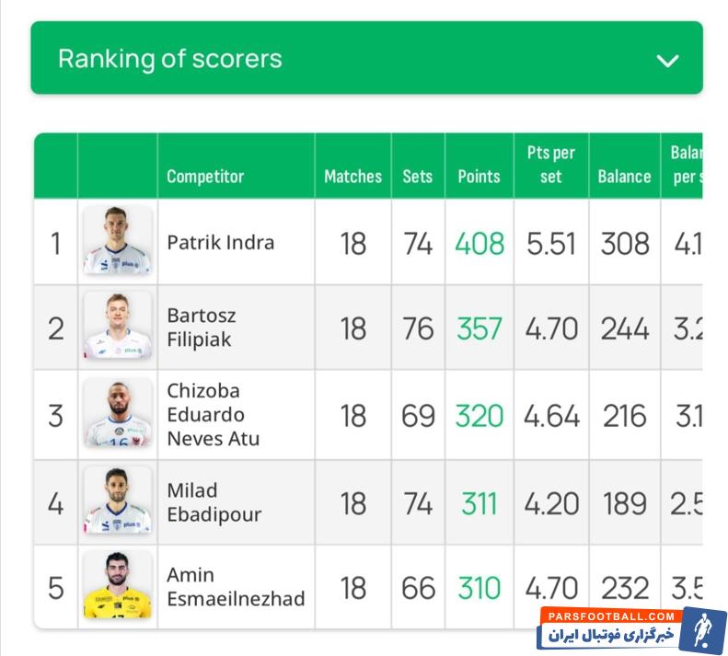Open Amin Esmaeilnezhad's player photo
The width and height of the screenshot is (728, 656).
pyautogui.click(x=118, y=586)
